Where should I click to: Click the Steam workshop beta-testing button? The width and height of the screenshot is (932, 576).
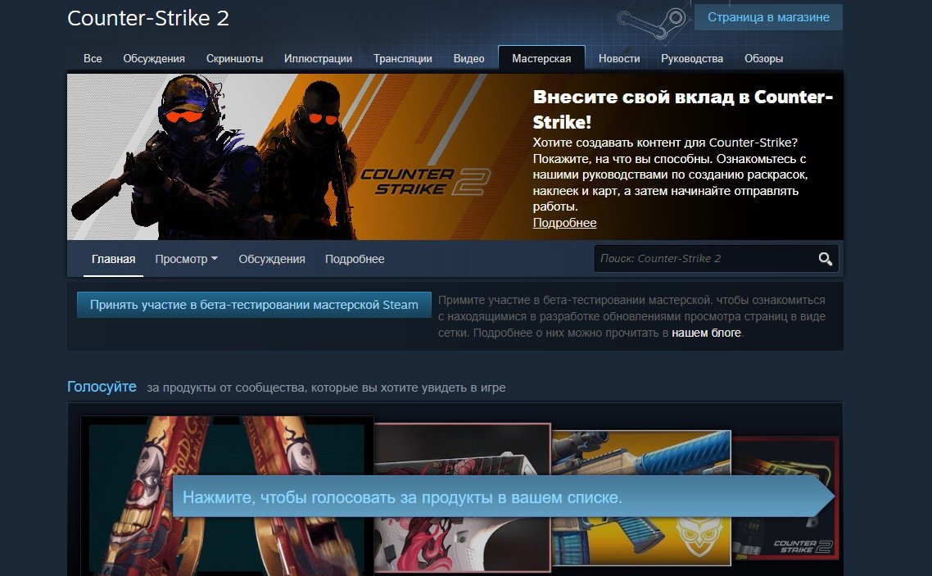click(x=254, y=304)
